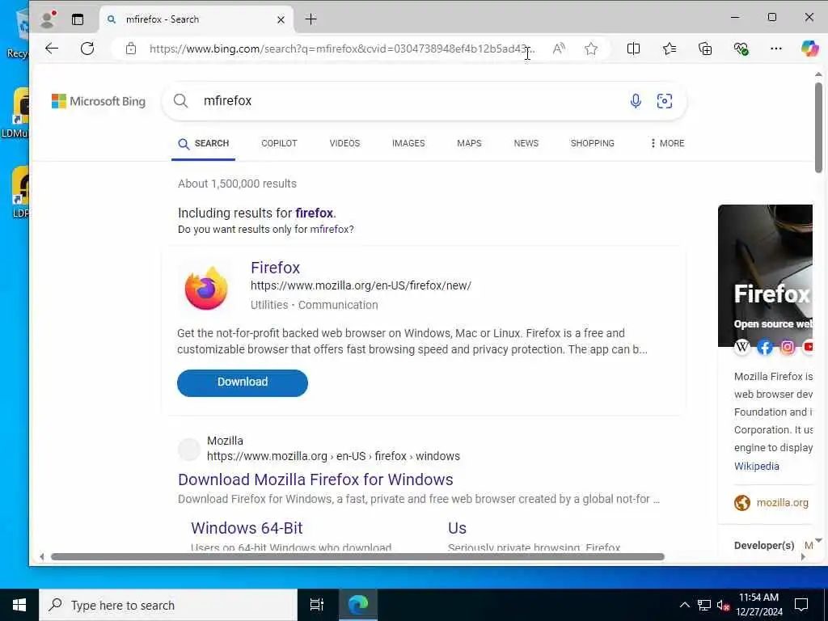This screenshot has height=621, width=828.
Task: Go back with the back arrow
Action: (x=52, y=49)
